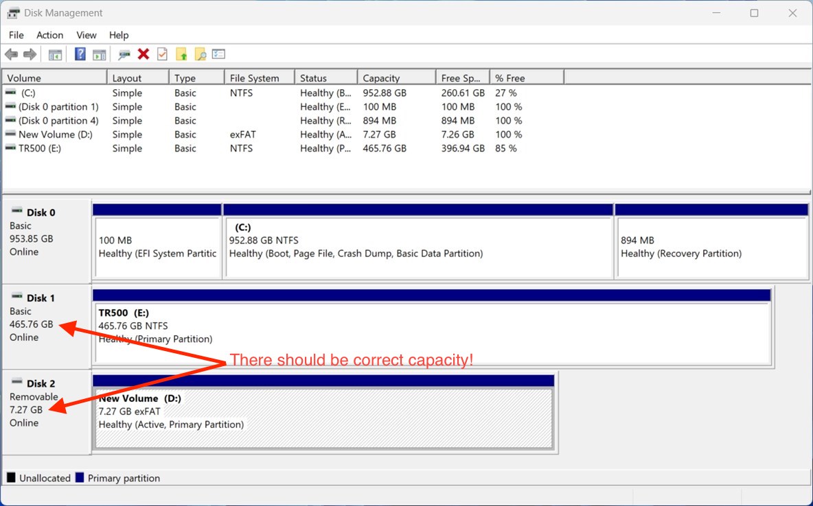813x506 pixels.
Task: Click the 396.94 GB free space cell
Action: click(x=463, y=149)
